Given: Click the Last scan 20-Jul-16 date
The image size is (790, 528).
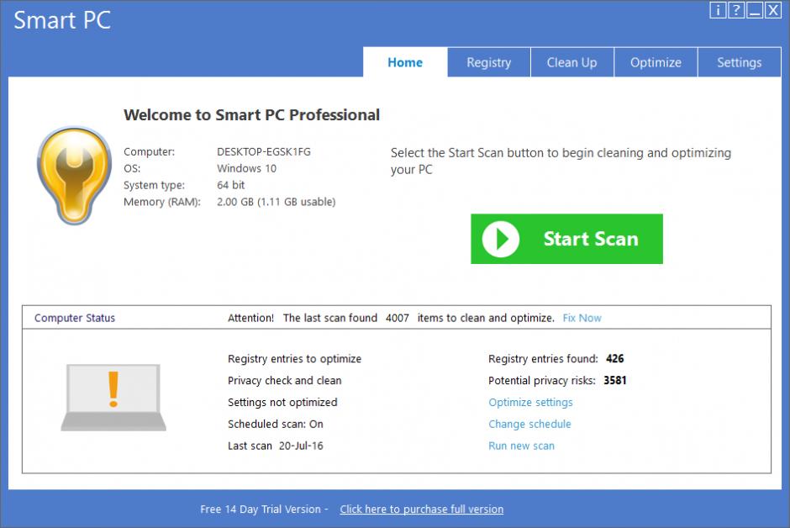Looking at the screenshot, I should pyautogui.click(x=301, y=446).
